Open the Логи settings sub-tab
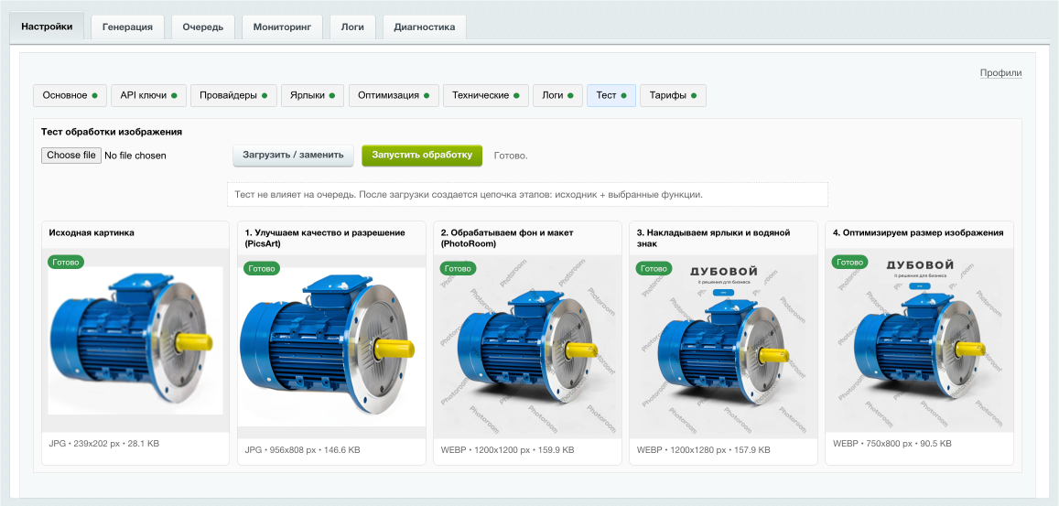Viewport: 1059px width, 506px height. [x=557, y=95]
